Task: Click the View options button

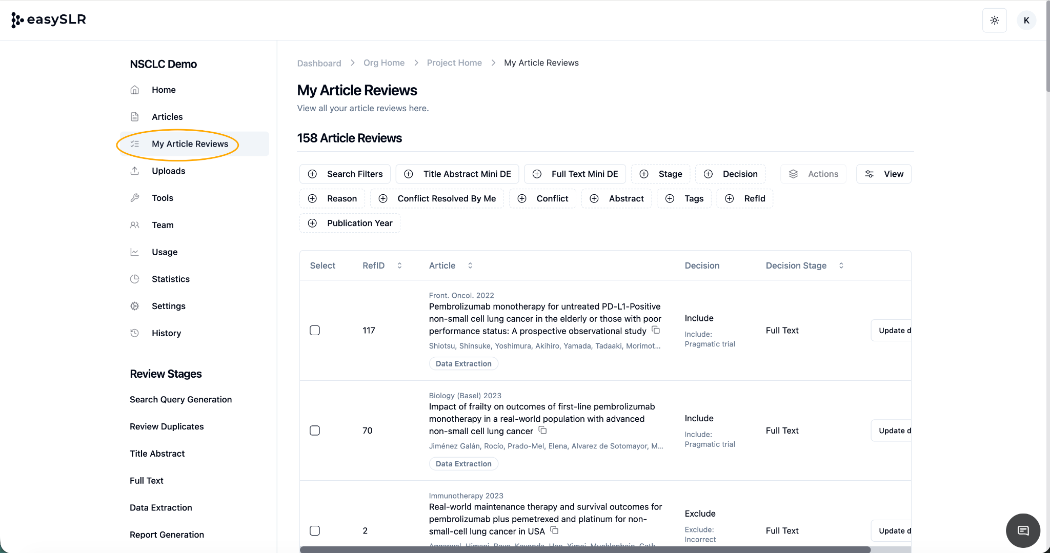Action: pos(884,174)
